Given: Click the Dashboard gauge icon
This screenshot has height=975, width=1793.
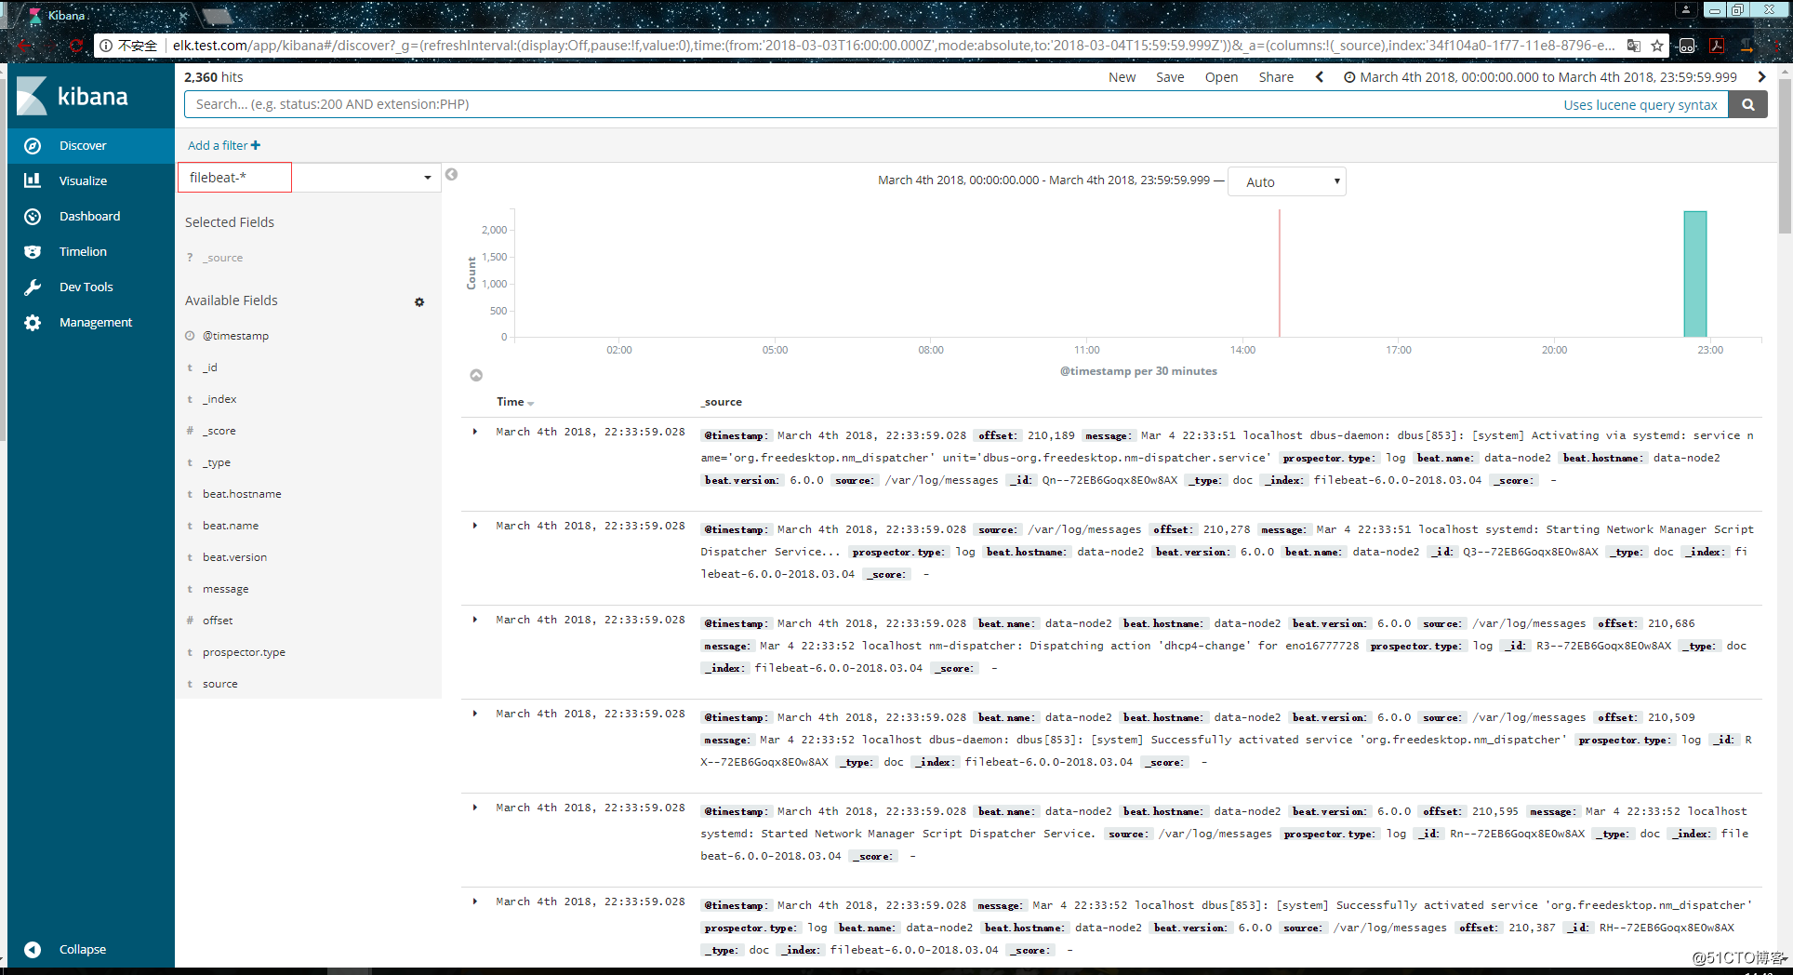Looking at the screenshot, I should pos(33,216).
